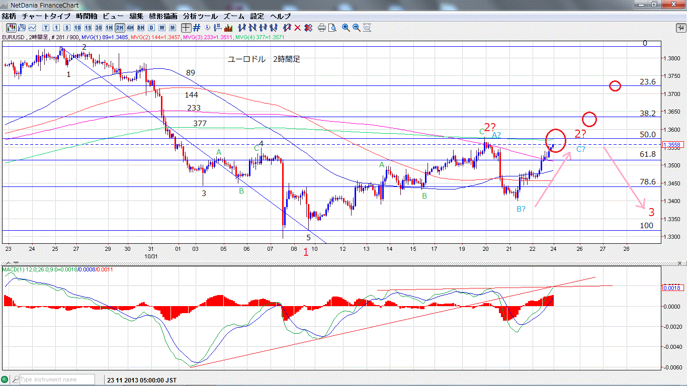Select the weekly (W) timeframe button
Viewport: 687px width, 386px height.
coord(162,28)
